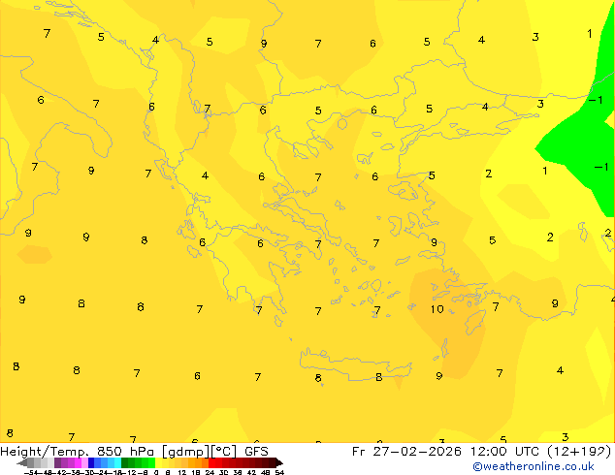Click the GFS model label
Screen dimensions: 615x475
tap(256, 452)
